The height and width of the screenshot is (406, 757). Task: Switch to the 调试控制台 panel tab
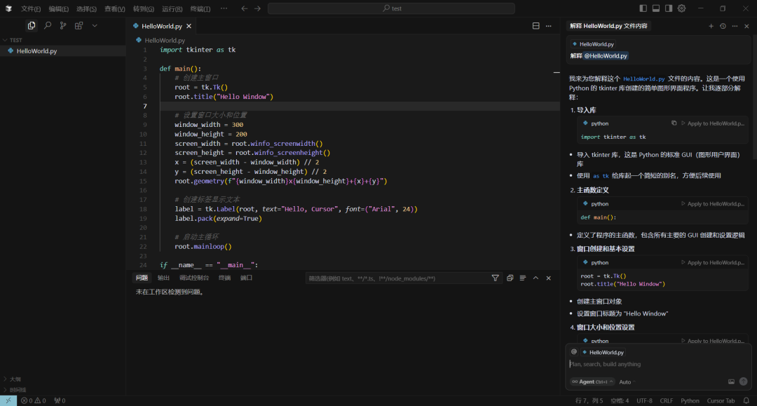point(194,278)
